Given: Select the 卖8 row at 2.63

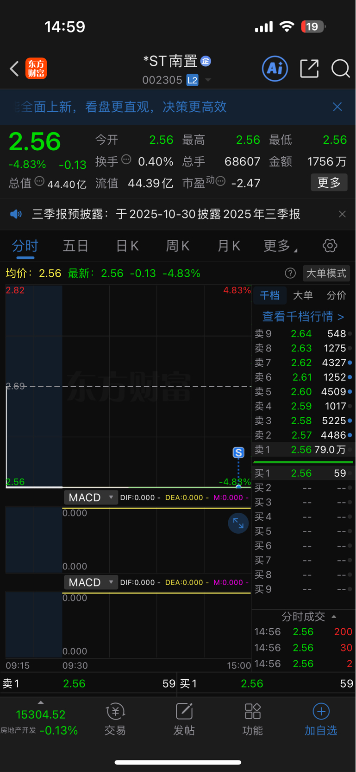Looking at the screenshot, I should 304,348.
